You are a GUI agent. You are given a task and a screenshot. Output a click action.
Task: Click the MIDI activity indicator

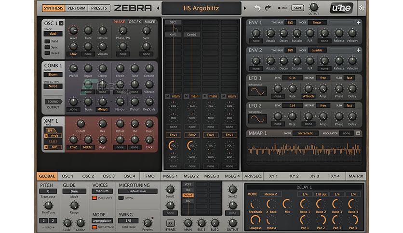(279, 8)
